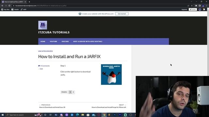
Task: Open the Chrome profile avatar
Action: pos(203,6)
